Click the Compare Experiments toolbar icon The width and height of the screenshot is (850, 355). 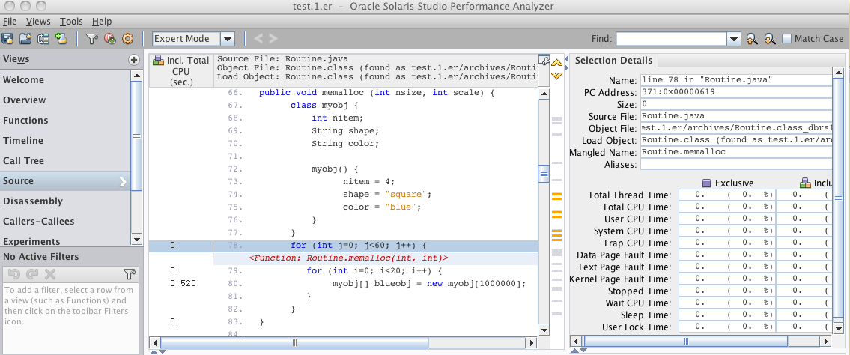[x=43, y=39]
